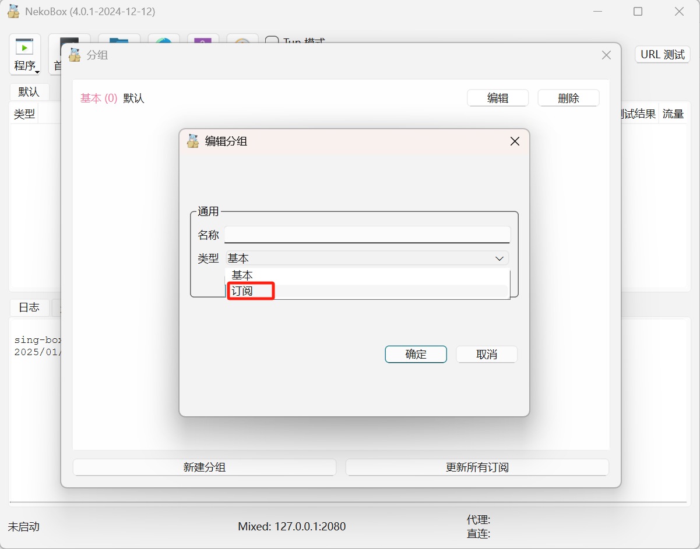Select the 默认 group tab
This screenshot has height=549, width=700.
point(29,92)
